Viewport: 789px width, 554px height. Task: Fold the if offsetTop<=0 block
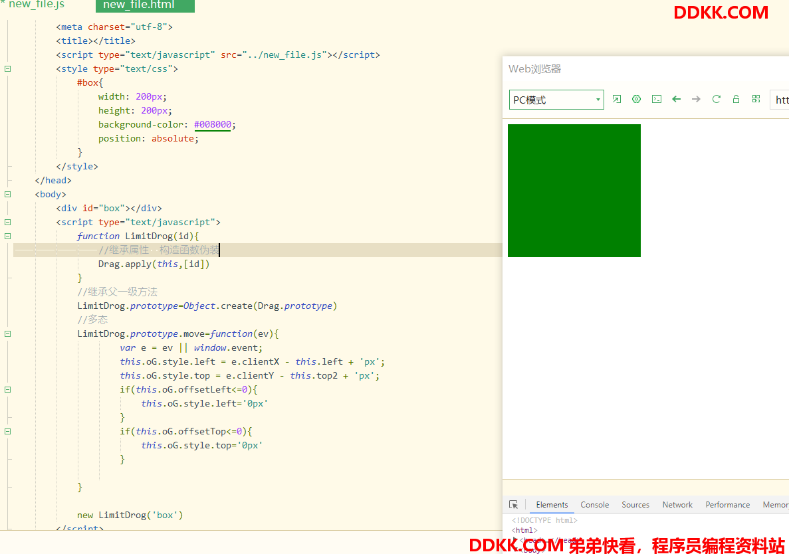coord(7,431)
